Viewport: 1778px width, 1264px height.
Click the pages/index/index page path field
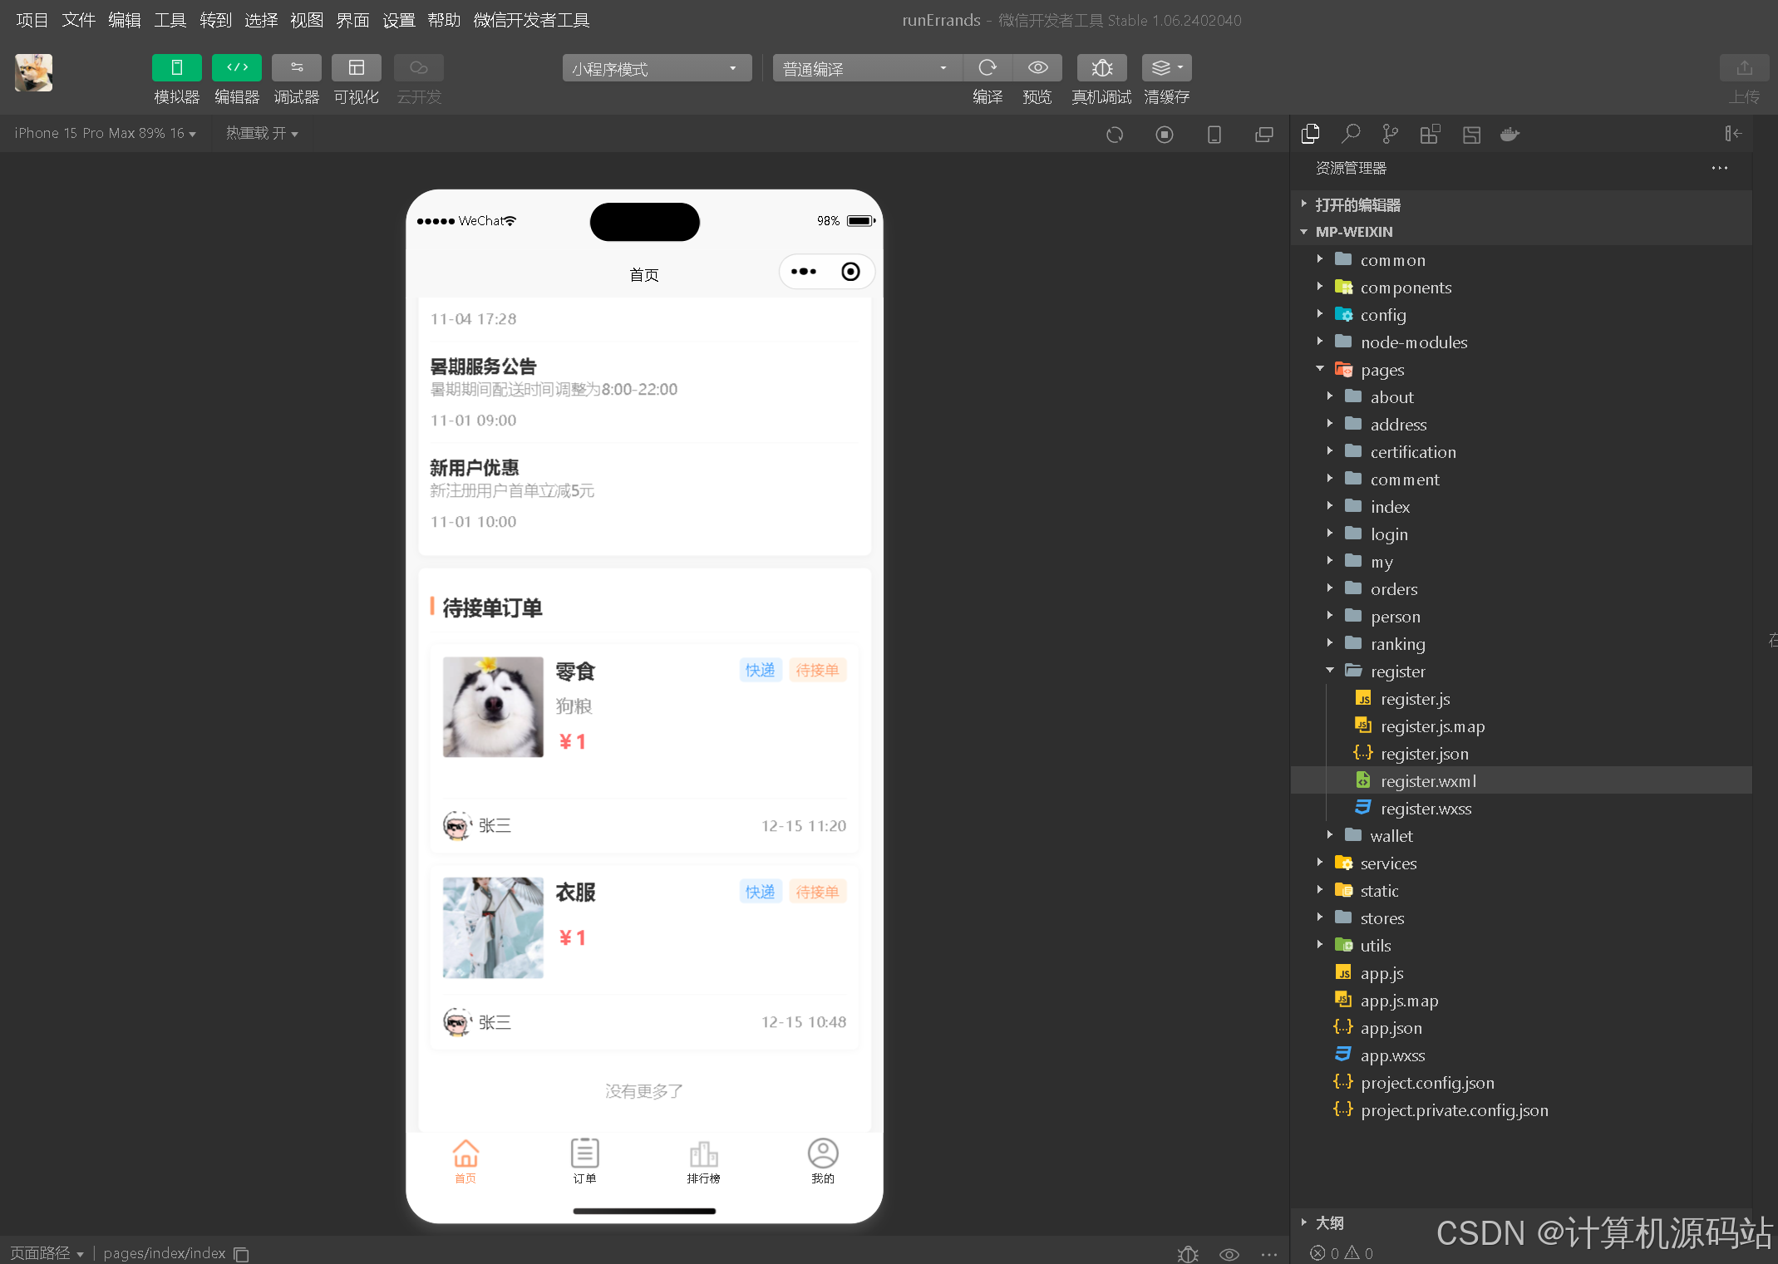pos(164,1253)
